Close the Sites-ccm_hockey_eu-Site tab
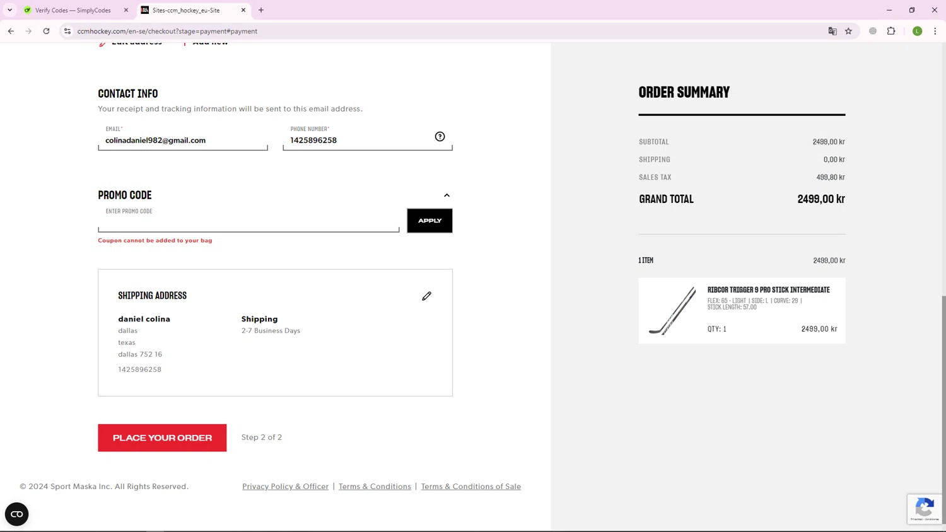 [243, 10]
